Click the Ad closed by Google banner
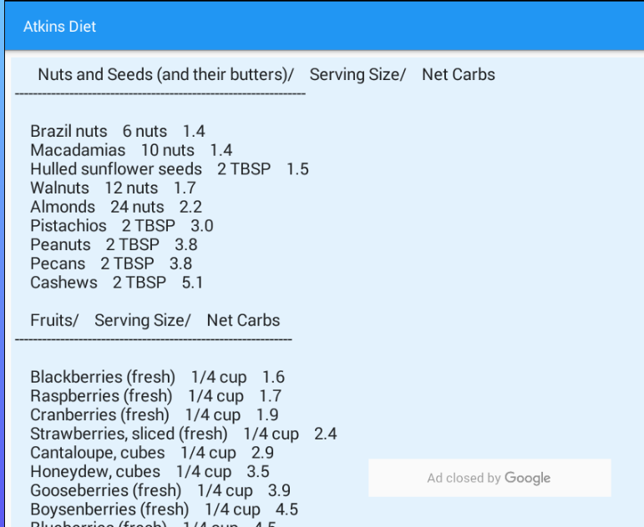The image size is (644, 527). click(489, 478)
